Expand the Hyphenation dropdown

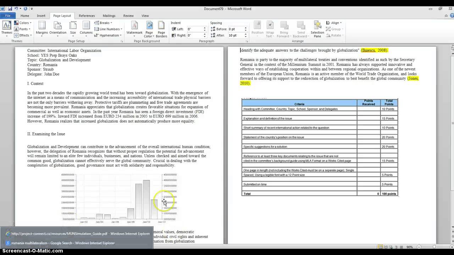coord(107,35)
